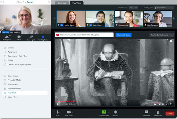Open the Participants panel
This screenshot has width=177, height=119.
7,37
